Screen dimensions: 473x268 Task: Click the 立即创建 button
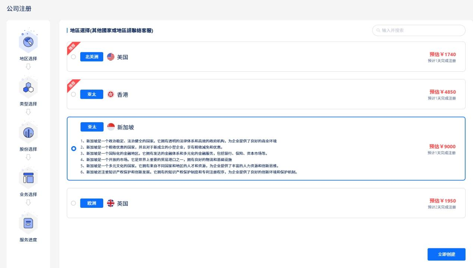coord(446,254)
